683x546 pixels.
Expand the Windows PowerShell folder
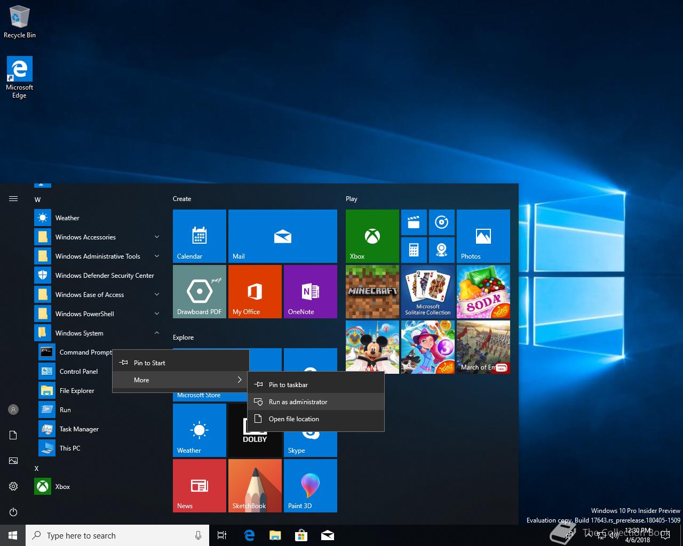click(x=98, y=314)
